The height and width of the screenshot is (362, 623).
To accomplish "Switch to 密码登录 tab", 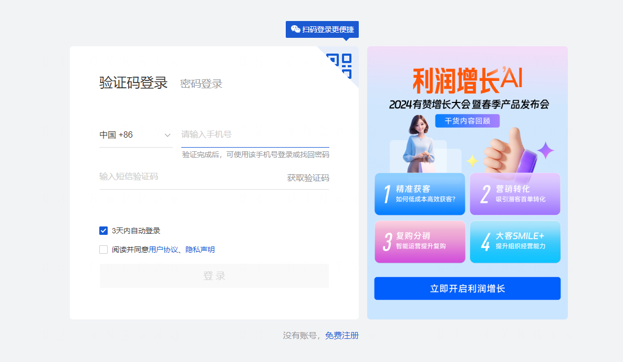I will 201,84.
